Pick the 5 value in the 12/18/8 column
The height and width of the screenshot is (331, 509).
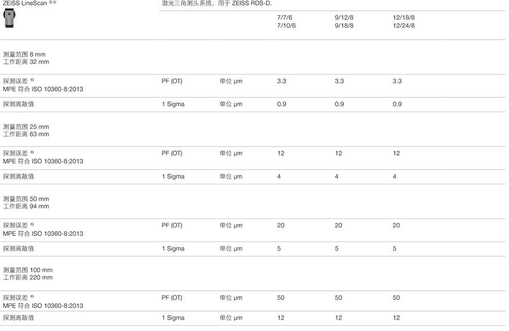click(x=394, y=249)
